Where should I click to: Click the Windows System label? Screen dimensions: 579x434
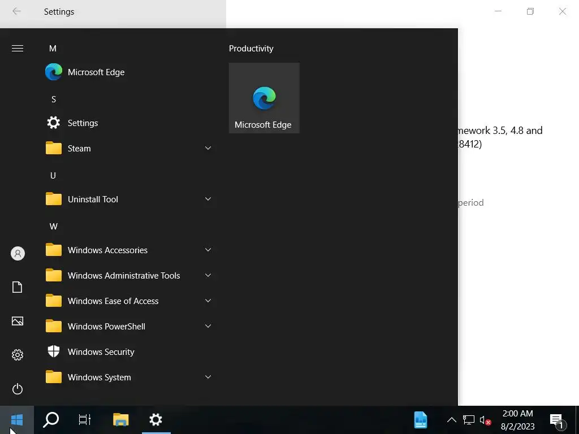(x=100, y=377)
